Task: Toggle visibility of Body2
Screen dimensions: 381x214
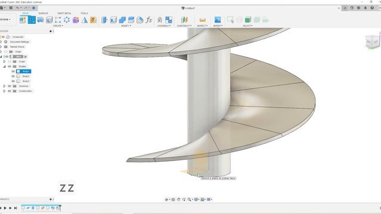Action: 13,76
